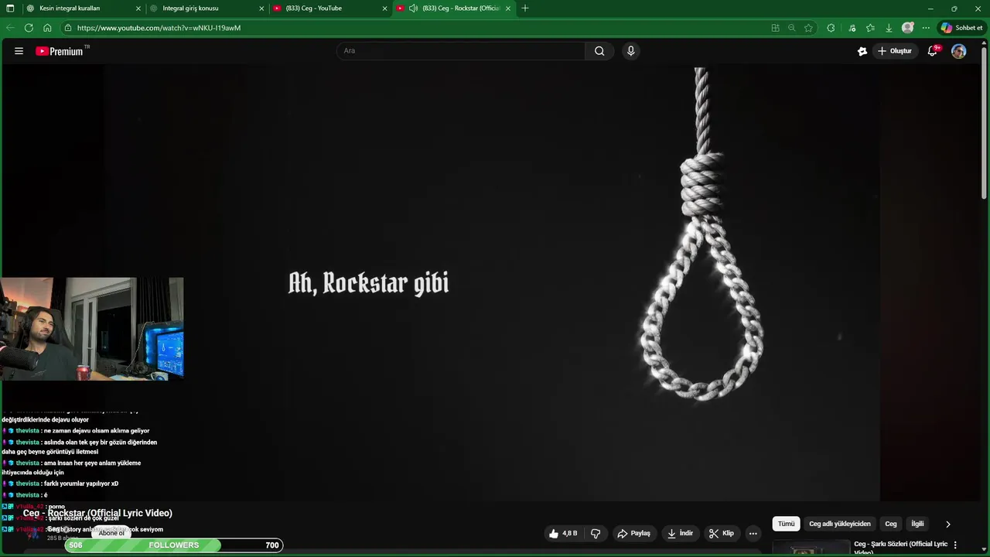
Task: Open options for Ceg - Şarkı Sözleri video
Action: pos(955,545)
